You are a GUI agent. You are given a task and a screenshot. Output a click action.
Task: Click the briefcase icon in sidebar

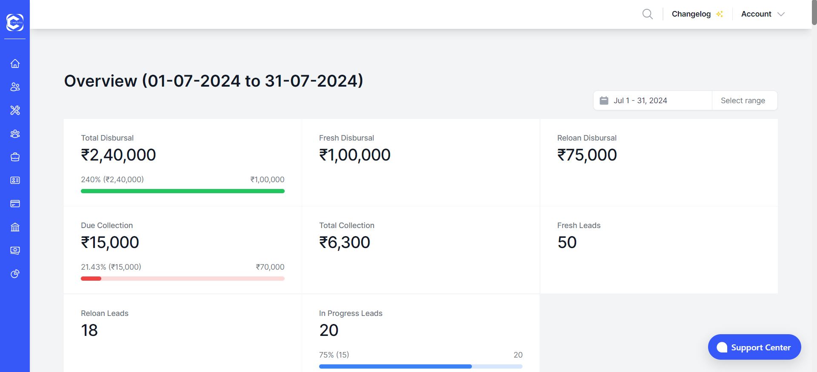pos(15,157)
